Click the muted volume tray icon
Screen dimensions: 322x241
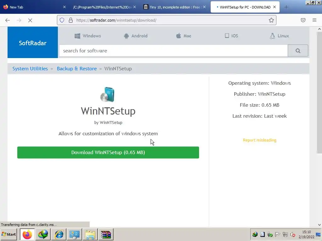[x=293, y=234]
